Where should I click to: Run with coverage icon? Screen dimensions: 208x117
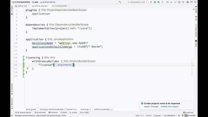[x=159, y=2]
